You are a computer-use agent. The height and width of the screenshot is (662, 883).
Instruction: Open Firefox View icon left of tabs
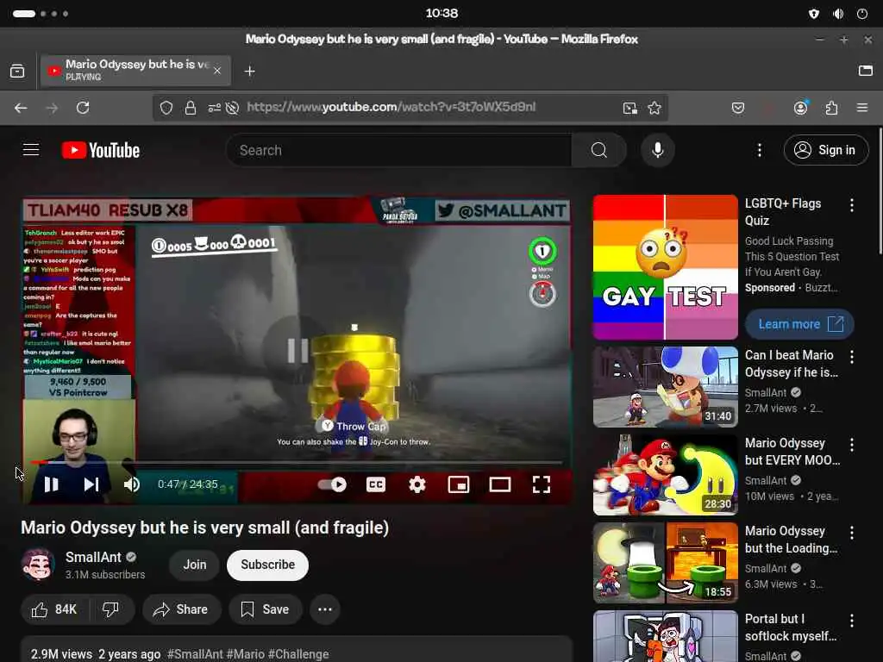pyautogui.click(x=17, y=71)
